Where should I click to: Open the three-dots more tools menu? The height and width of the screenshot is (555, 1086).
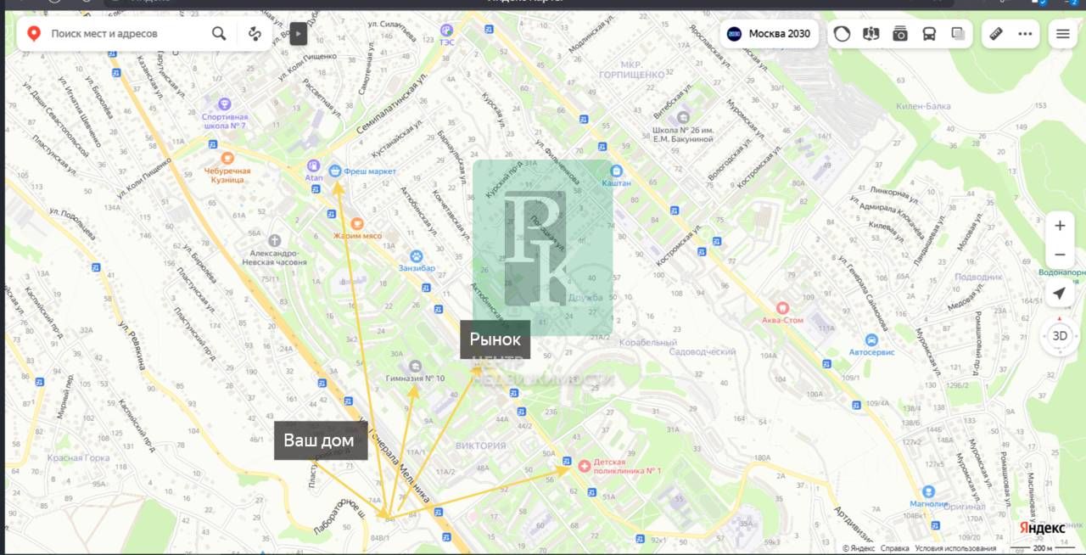coord(1025,34)
